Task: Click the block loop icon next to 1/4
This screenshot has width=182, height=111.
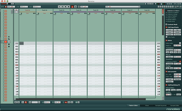Action: [x=79, y=7]
